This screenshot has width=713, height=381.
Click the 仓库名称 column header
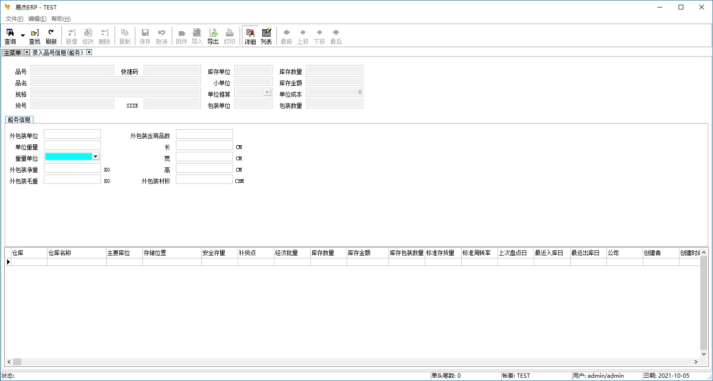tap(76, 253)
